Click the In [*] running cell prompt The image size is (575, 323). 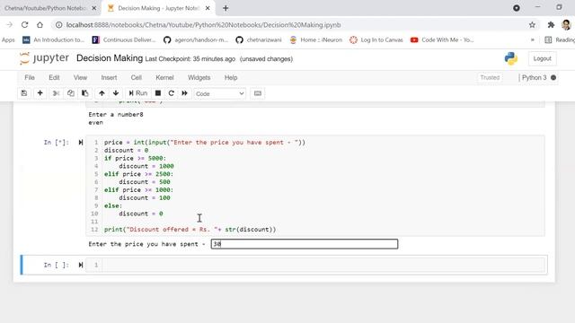point(56,143)
